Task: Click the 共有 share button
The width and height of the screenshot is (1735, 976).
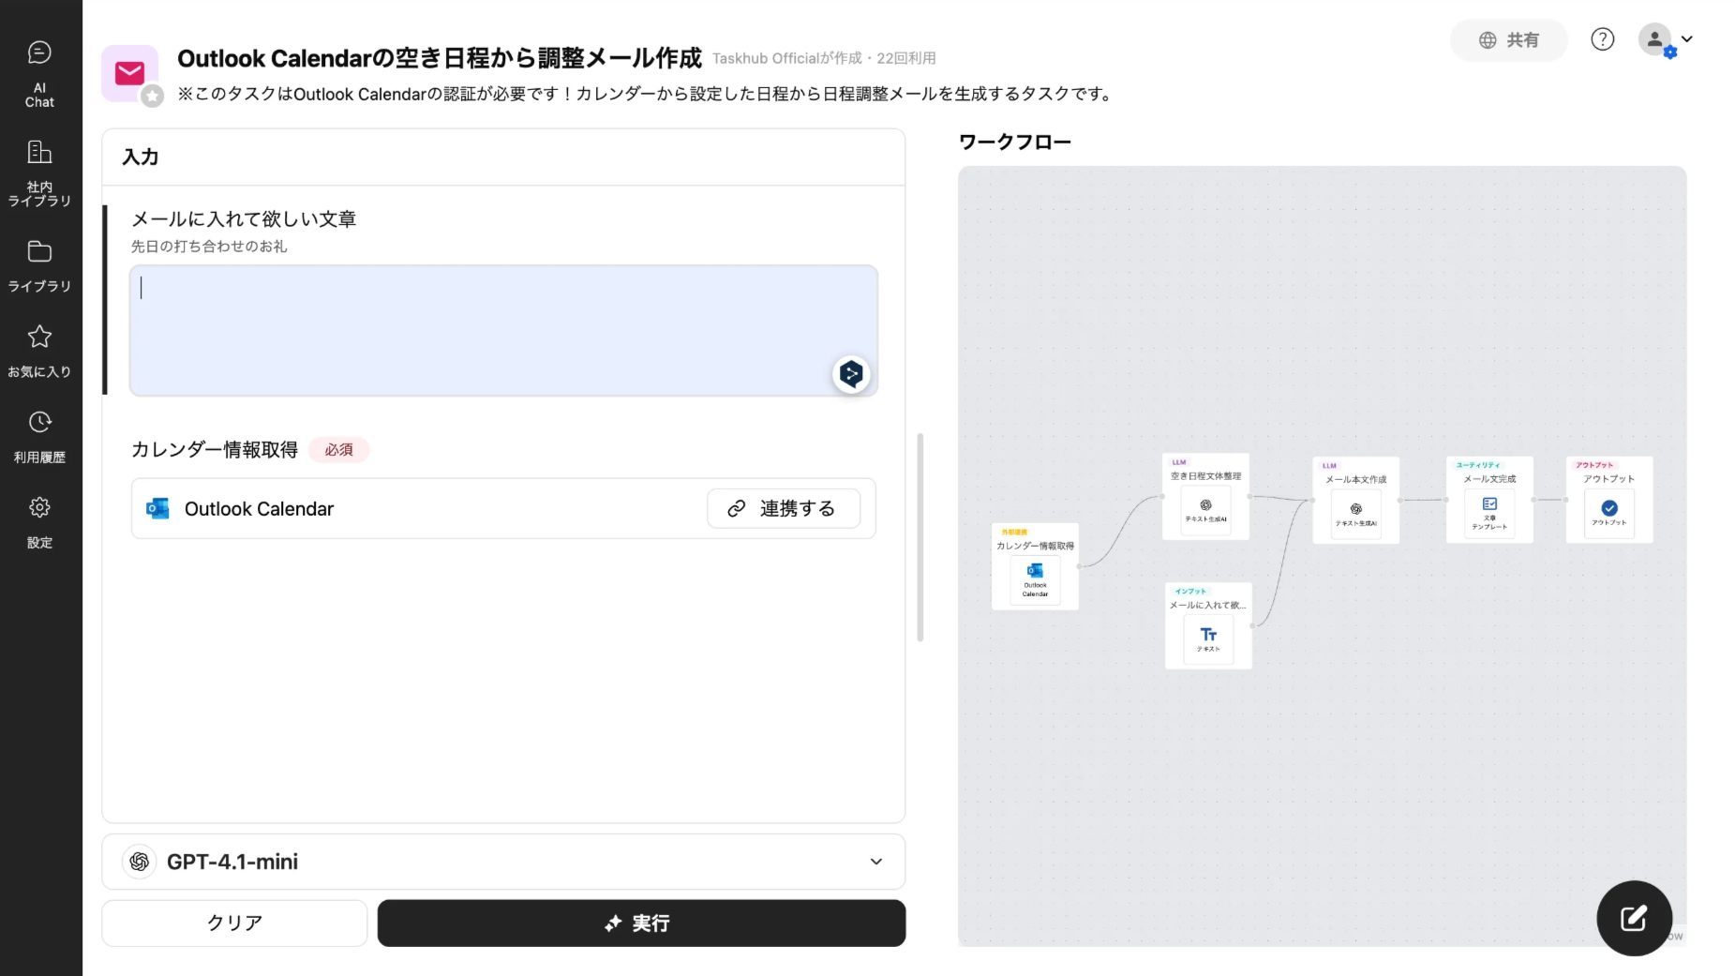Action: tap(1508, 40)
